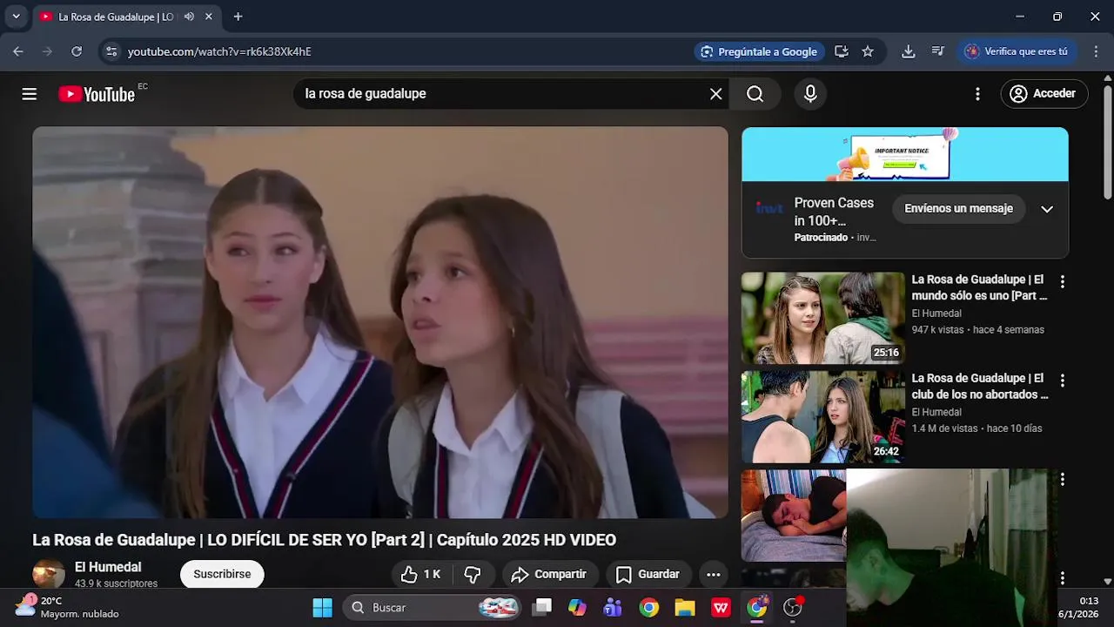The image size is (1114, 627).
Task: Open Chrome downloads icon
Action: pyautogui.click(x=908, y=51)
